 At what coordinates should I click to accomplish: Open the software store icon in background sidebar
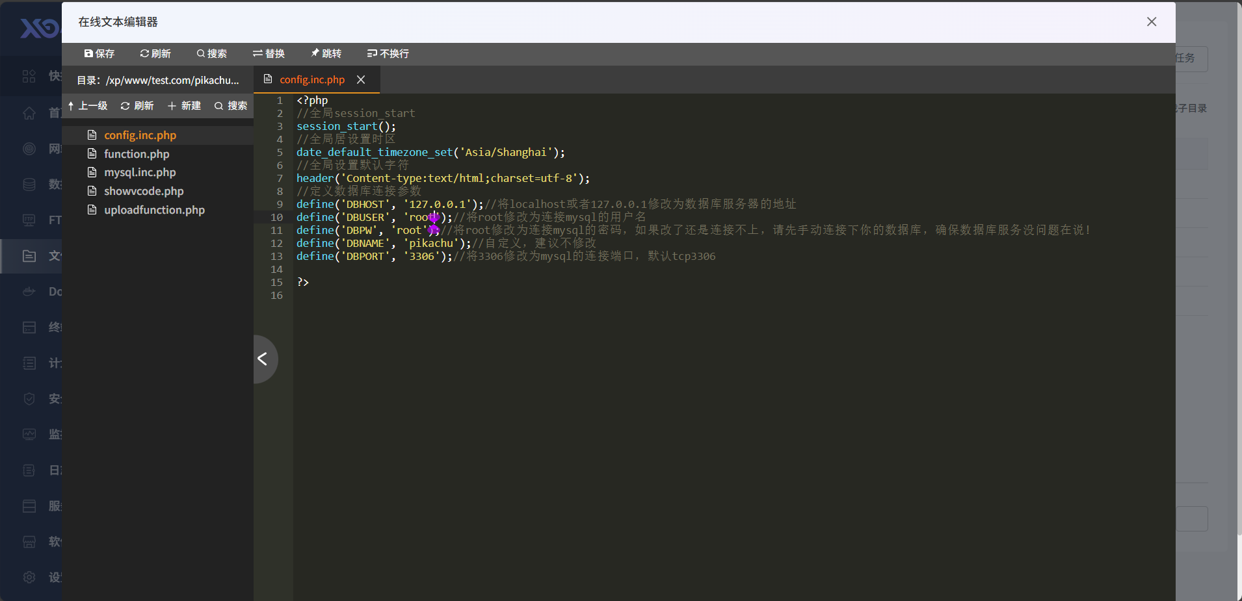pyautogui.click(x=29, y=542)
